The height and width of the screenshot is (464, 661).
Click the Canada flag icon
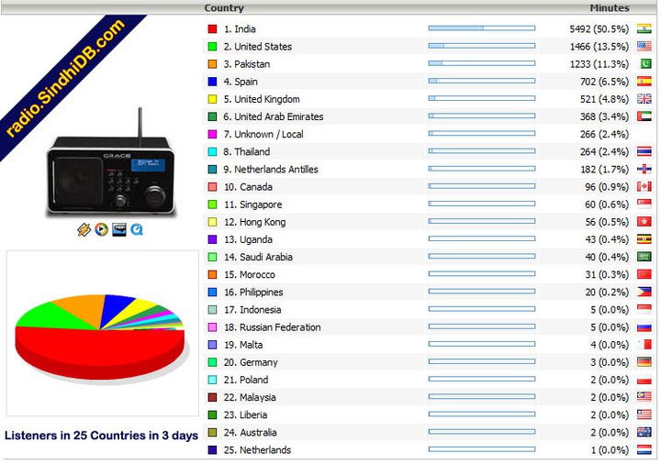coord(644,186)
